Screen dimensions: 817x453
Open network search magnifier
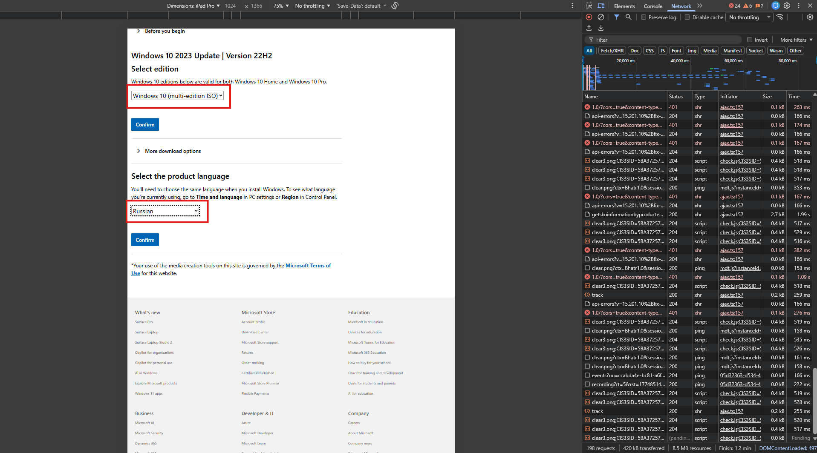[628, 17]
